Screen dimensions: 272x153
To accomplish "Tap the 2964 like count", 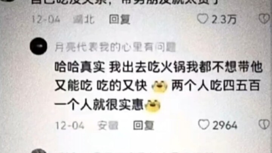I will pos(225,125).
